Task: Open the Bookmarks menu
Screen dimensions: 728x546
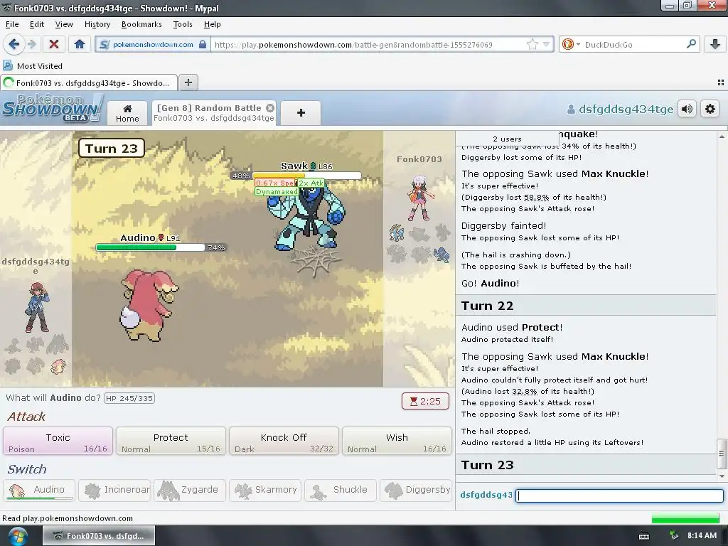Action: [x=141, y=24]
